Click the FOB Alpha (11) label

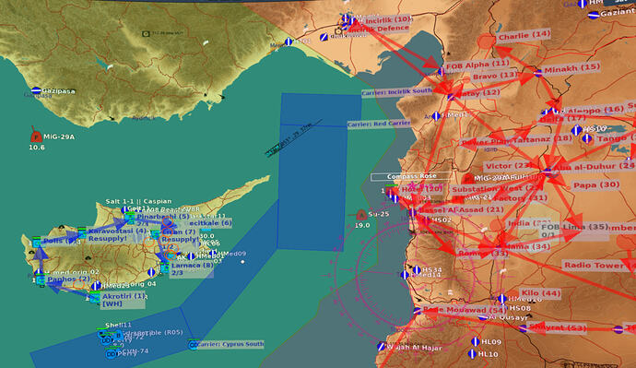pos(477,65)
